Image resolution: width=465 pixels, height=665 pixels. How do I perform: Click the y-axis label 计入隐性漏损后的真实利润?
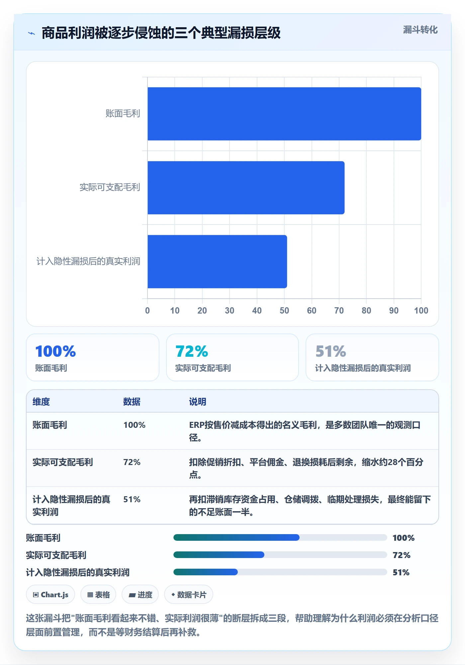[x=88, y=261]
